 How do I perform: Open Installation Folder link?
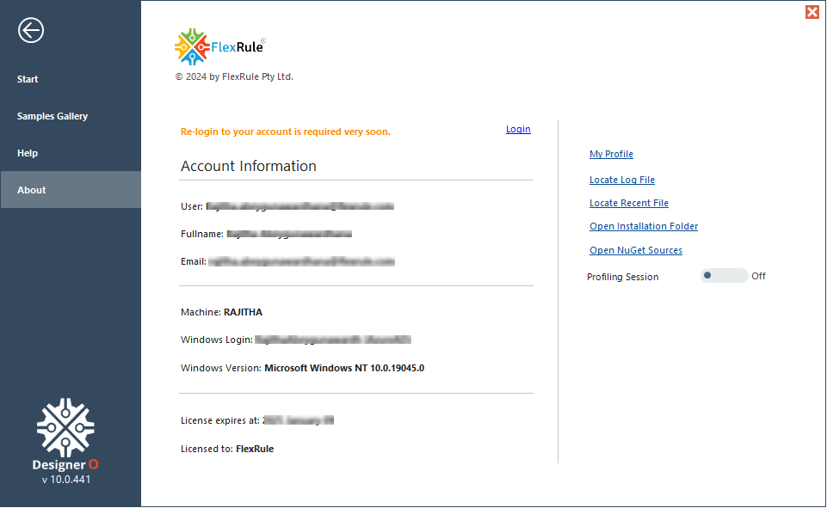pyautogui.click(x=644, y=226)
